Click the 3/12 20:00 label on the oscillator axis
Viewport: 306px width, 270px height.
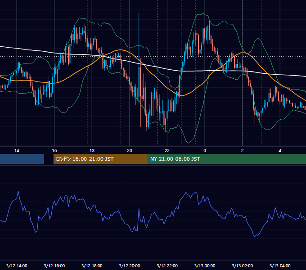point(130,265)
